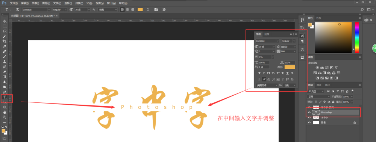Click the 3D button in options bar

coord(164,10)
